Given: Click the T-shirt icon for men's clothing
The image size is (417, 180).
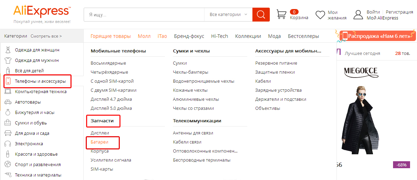Looking at the screenshot, I should point(8,60).
